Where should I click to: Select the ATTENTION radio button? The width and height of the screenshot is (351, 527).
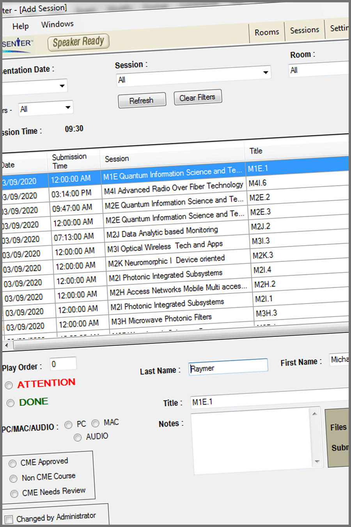point(9,386)
